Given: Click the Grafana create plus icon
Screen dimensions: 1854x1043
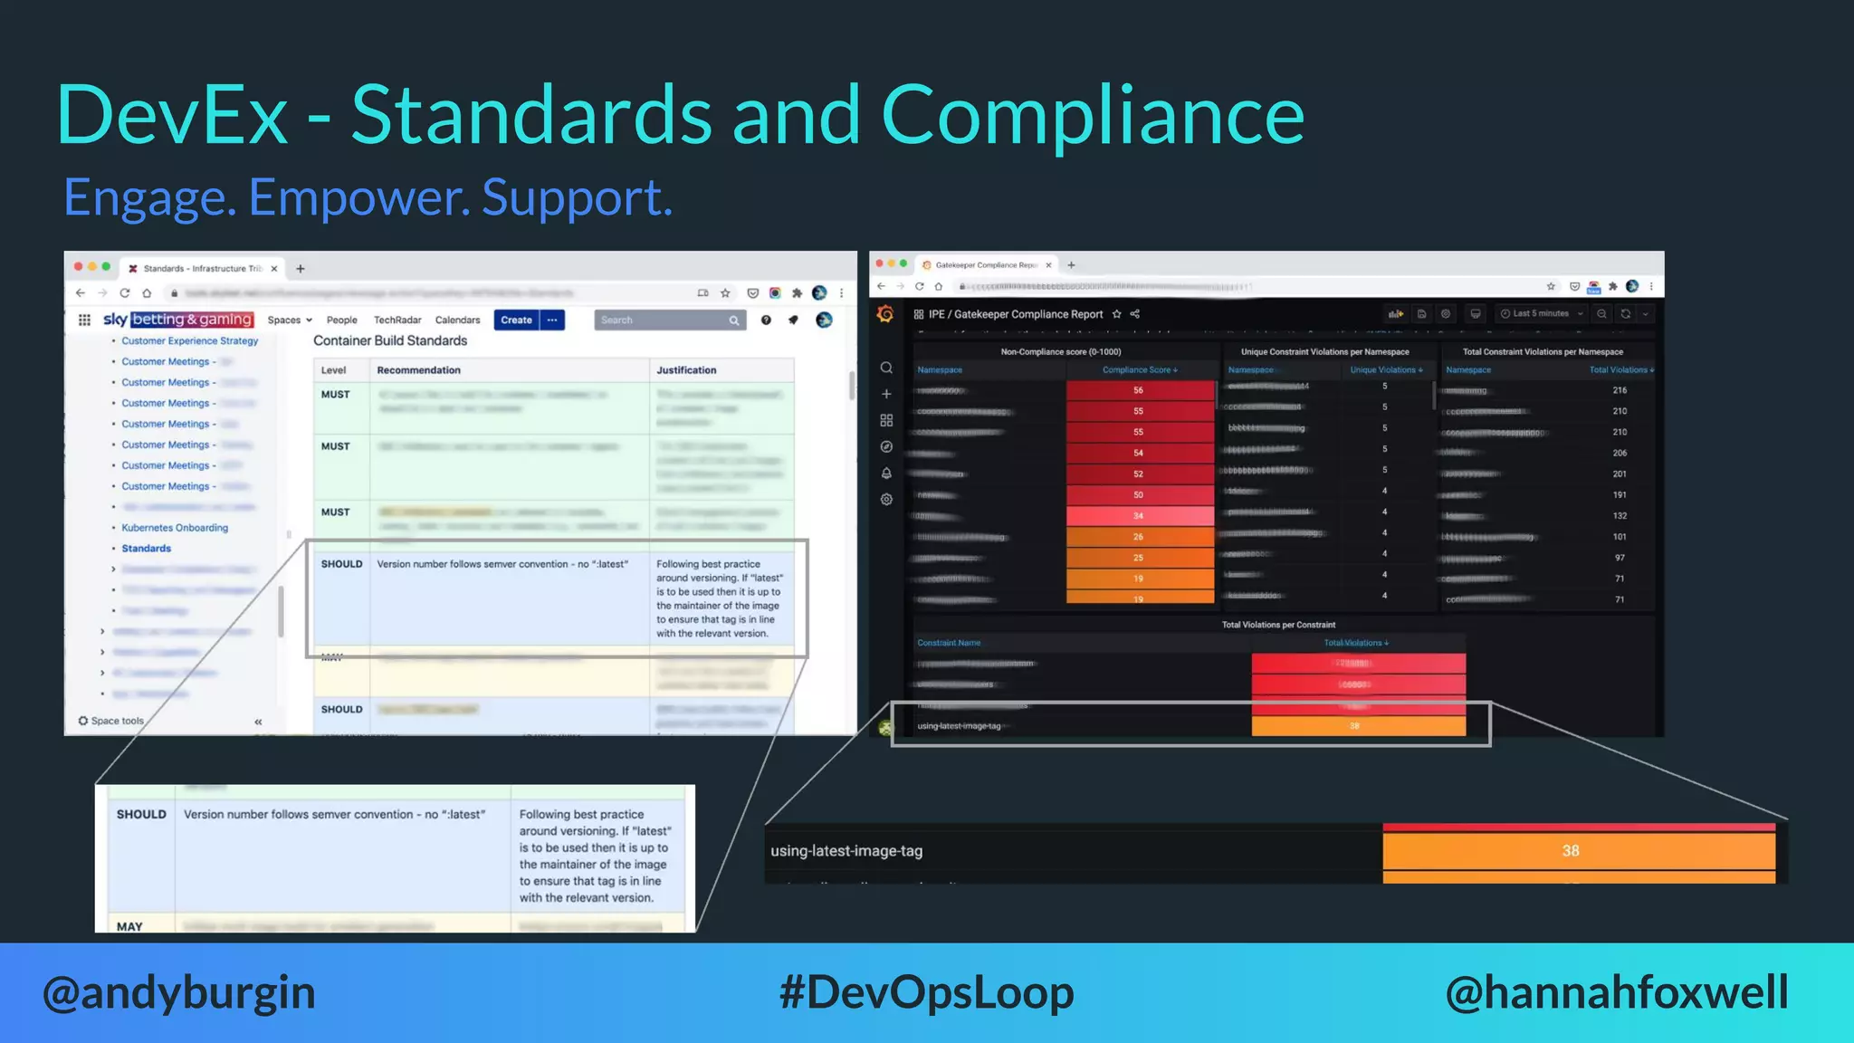Looking at the screenshot, I should coord(886,394).
